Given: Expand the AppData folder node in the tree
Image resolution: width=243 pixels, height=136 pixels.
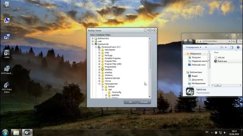Looking at the screenshot, I should pyautogui.click(x=106, y=95).
